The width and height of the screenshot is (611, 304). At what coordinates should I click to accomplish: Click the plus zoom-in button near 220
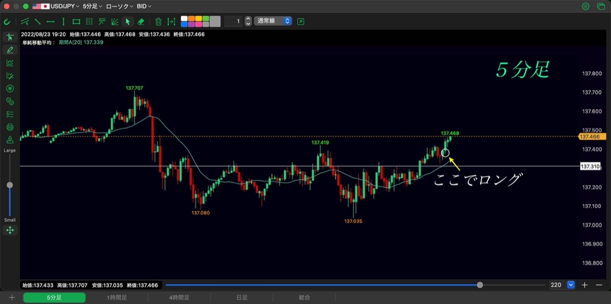tap(585, 285)
